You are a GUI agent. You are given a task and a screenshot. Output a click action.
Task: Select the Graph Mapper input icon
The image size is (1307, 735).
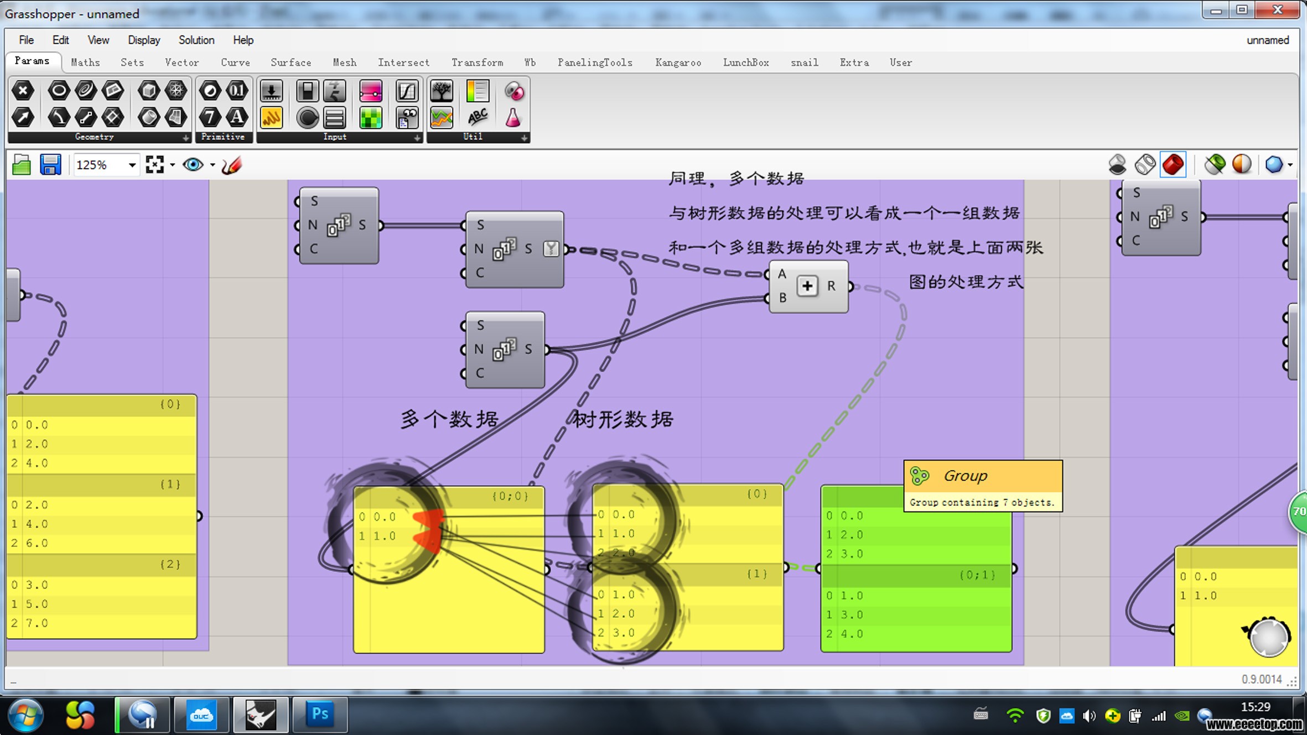[407, 91]
